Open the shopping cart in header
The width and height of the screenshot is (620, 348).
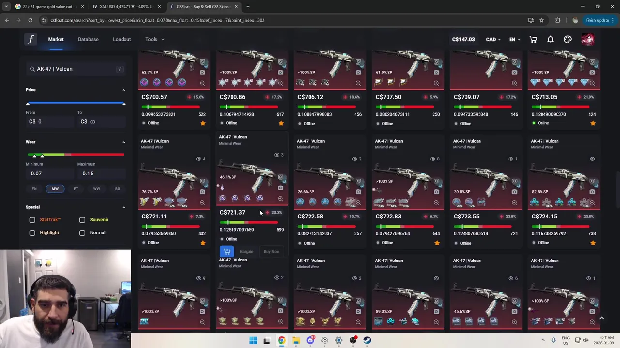point(533,39)
